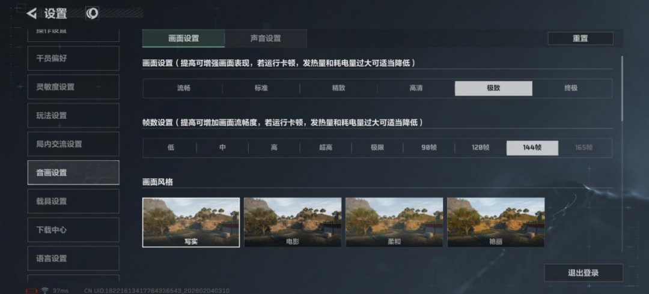Select the 电影 picture style thumbnail
649x294 pixels.
293,222
